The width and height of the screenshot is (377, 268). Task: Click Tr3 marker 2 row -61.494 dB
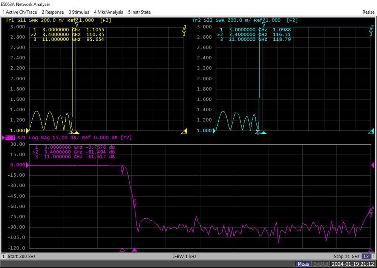[74, 152]
